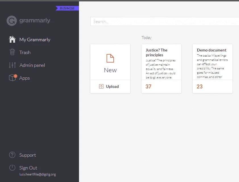Click the New document page icon
Viewport: 239px width, 182px height.
[x=110, y=58]
